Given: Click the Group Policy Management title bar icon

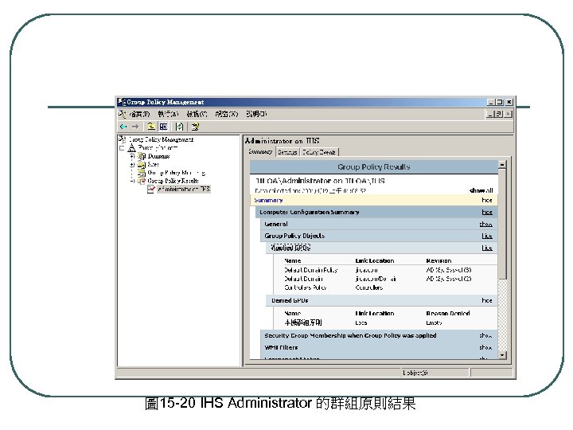Looking at the screenshot, I should click(x=121, y=102).
